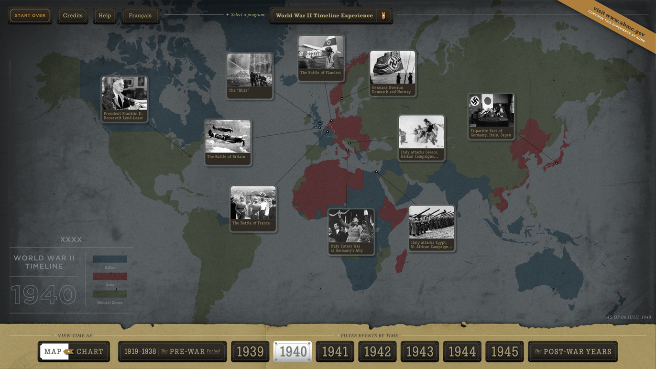656x369 pixels.
Task: Open Italy attacks Greece, Balkan Campaigns card
Action: tap(422, 138)
